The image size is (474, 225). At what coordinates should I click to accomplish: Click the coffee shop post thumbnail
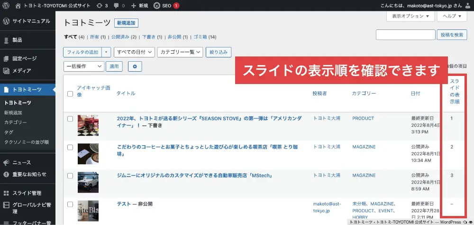coord(88,154)
